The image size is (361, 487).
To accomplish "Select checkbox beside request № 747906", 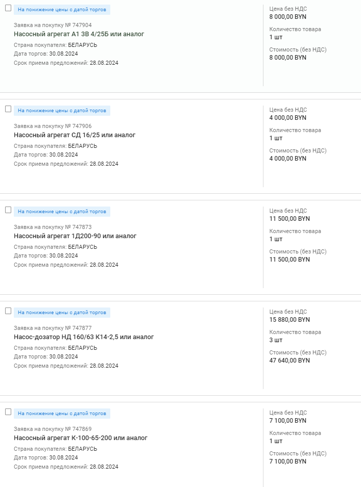I will coord(8,109).
